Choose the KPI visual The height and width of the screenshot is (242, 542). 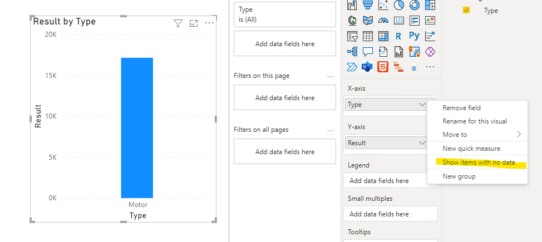coord(430,21)
